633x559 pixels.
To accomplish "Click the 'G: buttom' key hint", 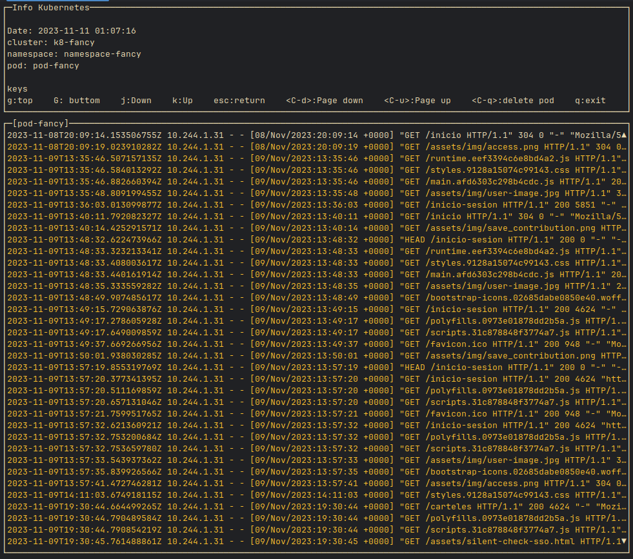I will tap(77, 101).
